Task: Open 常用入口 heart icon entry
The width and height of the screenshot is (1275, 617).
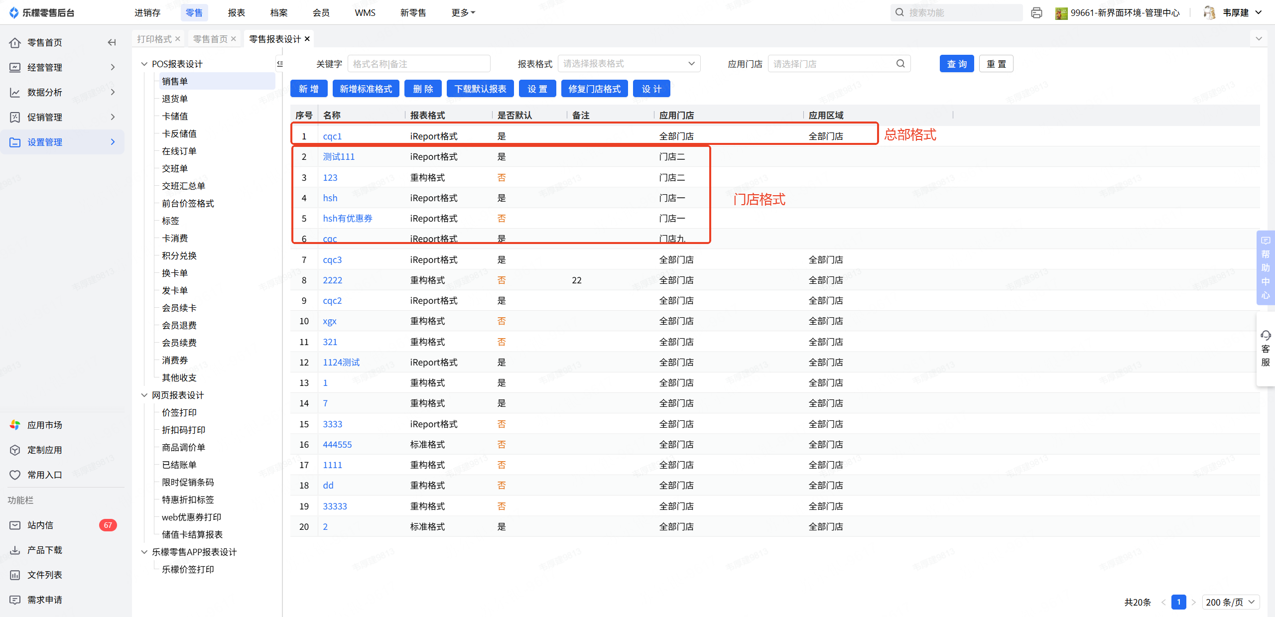Action: [x=15, y=475]
